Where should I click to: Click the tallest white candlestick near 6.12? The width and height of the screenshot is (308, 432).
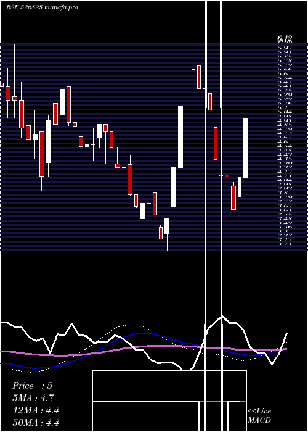point(180,136)
